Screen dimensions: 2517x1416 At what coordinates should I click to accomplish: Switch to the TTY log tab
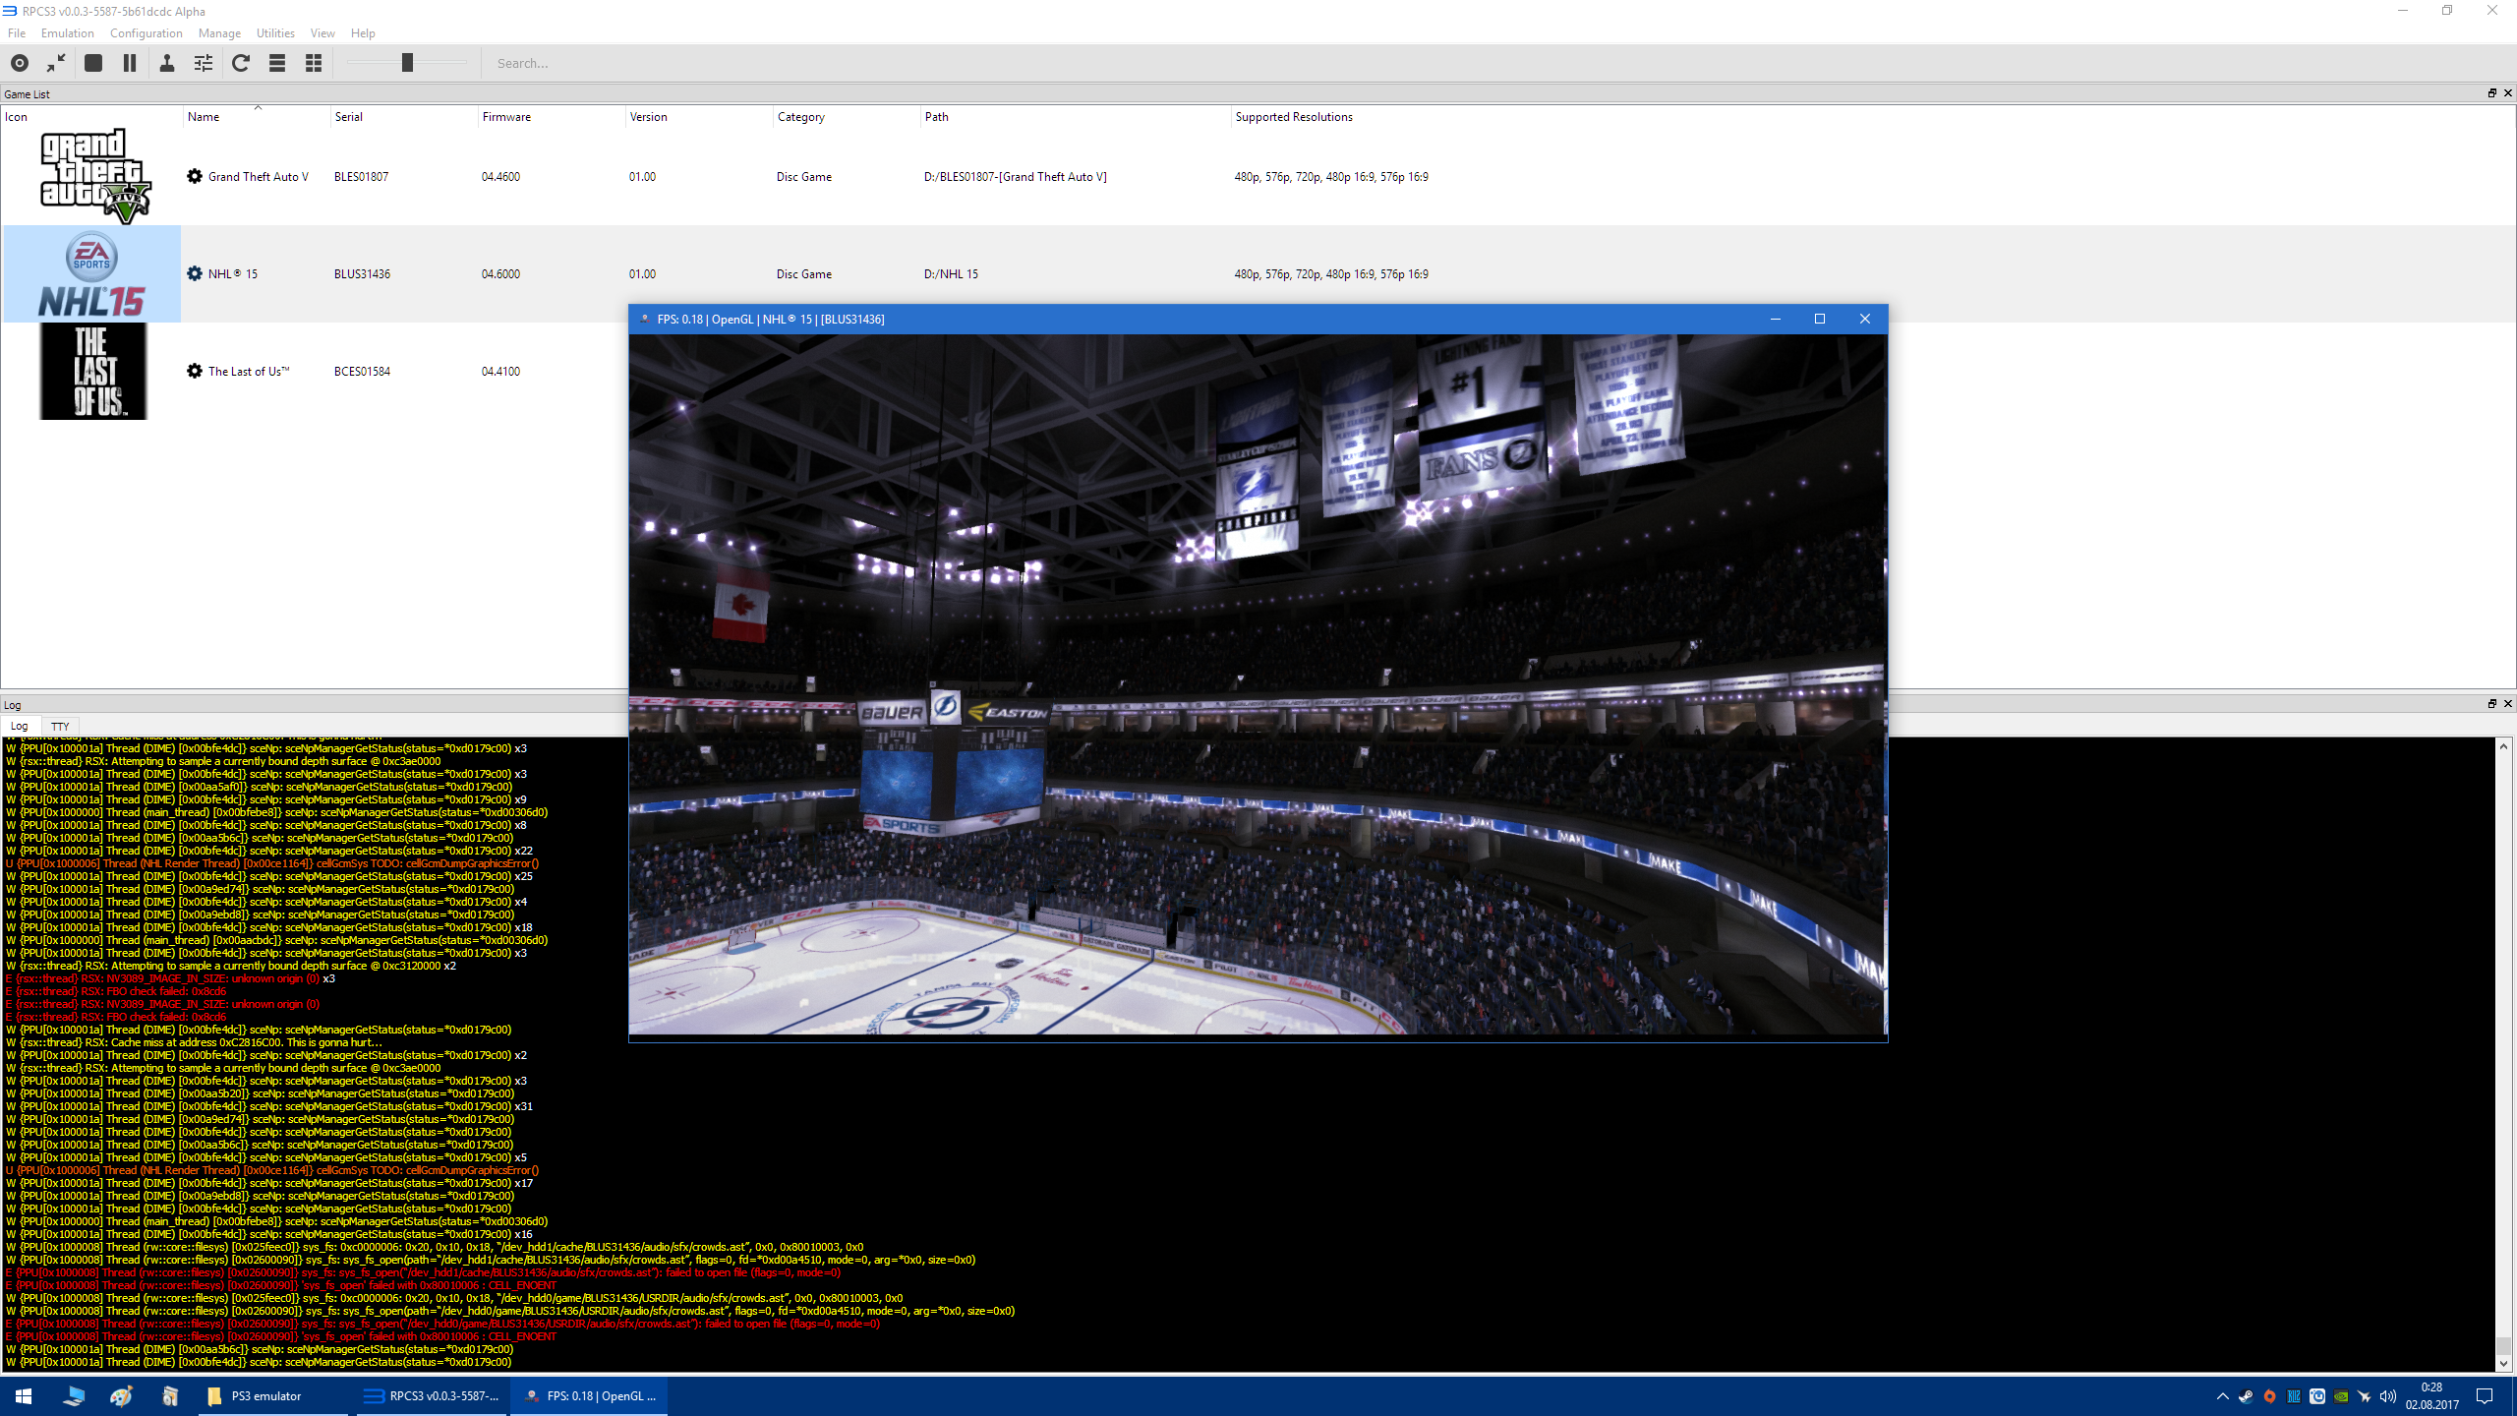pyautogui.click(x=60, y=726)
